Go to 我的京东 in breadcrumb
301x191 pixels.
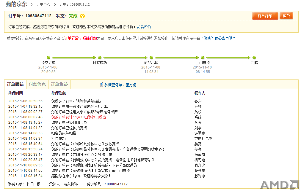(17, 4)
